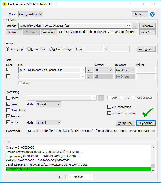
Task: Click the Verify Only button
Action: (125, 123)
